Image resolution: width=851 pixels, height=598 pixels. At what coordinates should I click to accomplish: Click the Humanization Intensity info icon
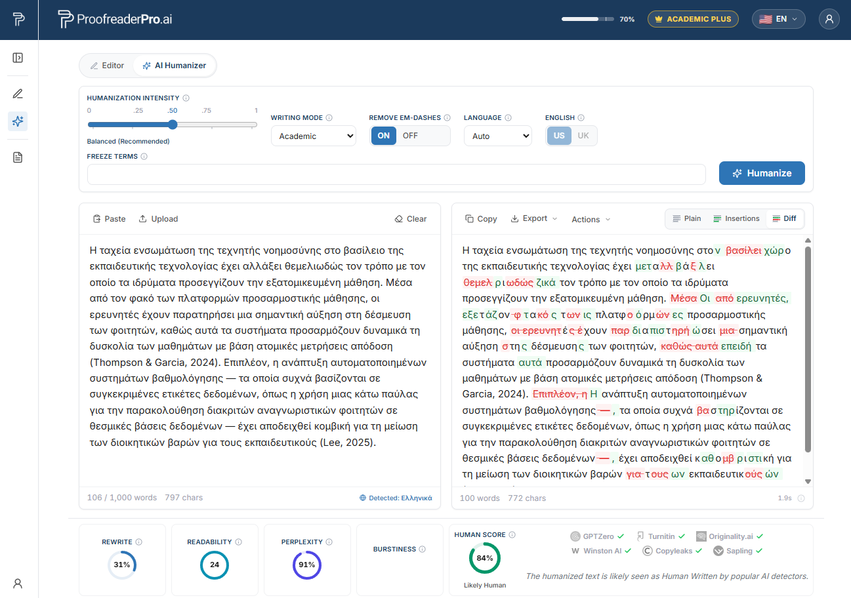186,98
